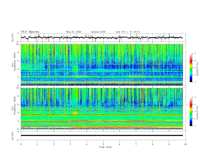Click the "Time (min)" axis label
The width and height of the screenshot is (209, 162).
106,147
